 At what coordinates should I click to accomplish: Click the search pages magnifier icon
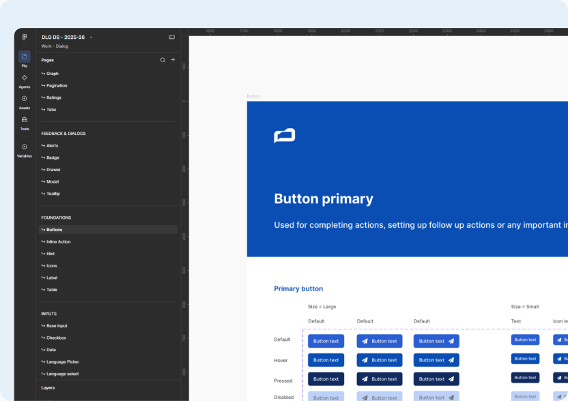[162, 60]
